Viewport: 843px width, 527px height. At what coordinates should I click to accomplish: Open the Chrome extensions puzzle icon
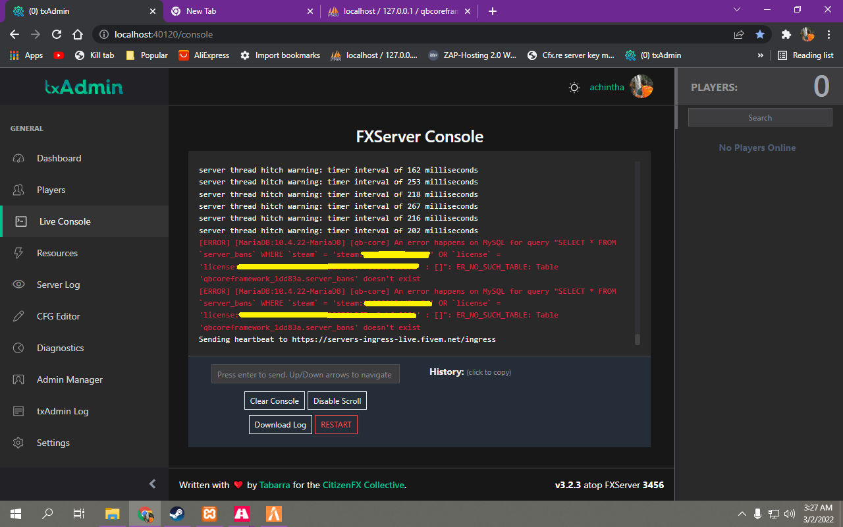point(786,34)
